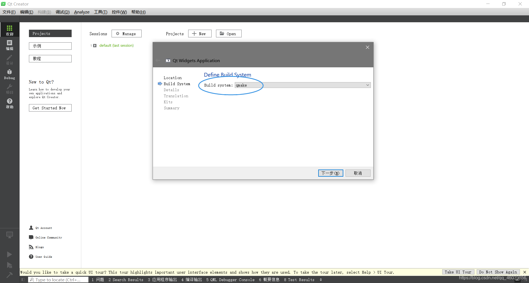
Task: Open the 8 Test Results pane
Action: [x=299, y=280]
